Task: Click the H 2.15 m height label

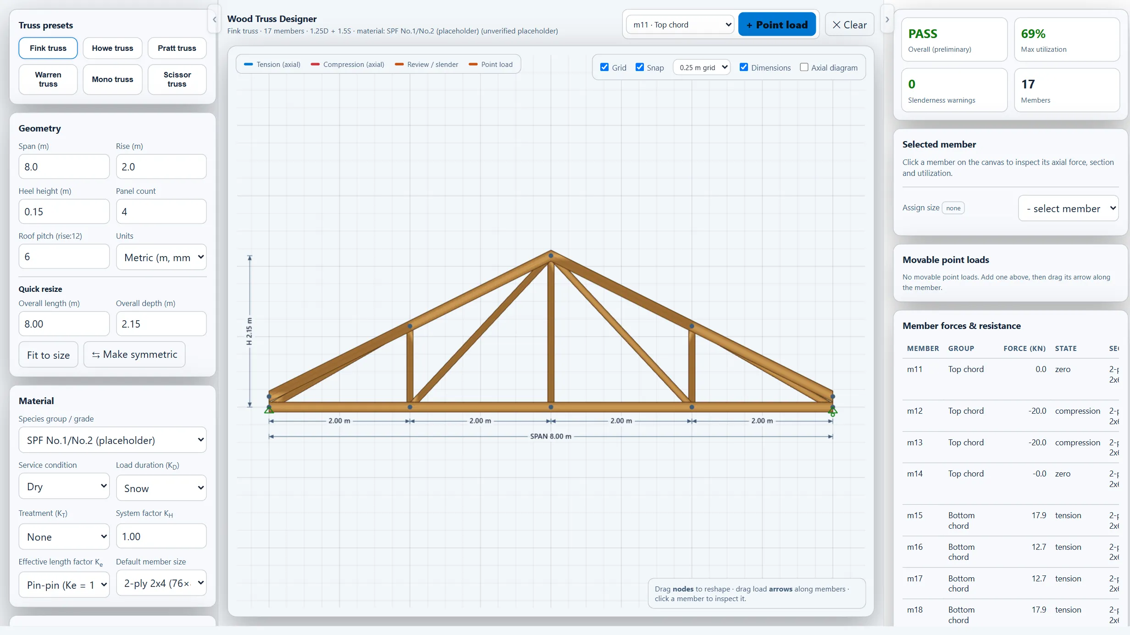Action: coord(249,331)
